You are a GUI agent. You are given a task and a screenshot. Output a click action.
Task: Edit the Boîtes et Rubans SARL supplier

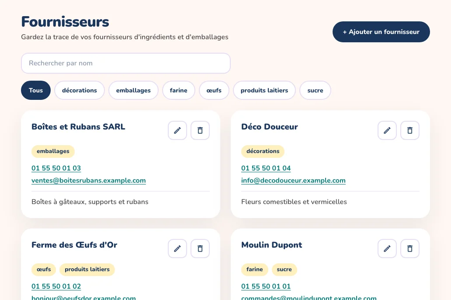[x=177, y=130]
